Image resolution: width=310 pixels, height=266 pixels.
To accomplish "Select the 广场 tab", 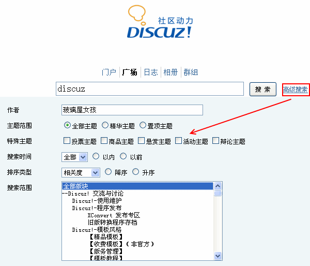I will pyautogui.click(x=130, y=72).
